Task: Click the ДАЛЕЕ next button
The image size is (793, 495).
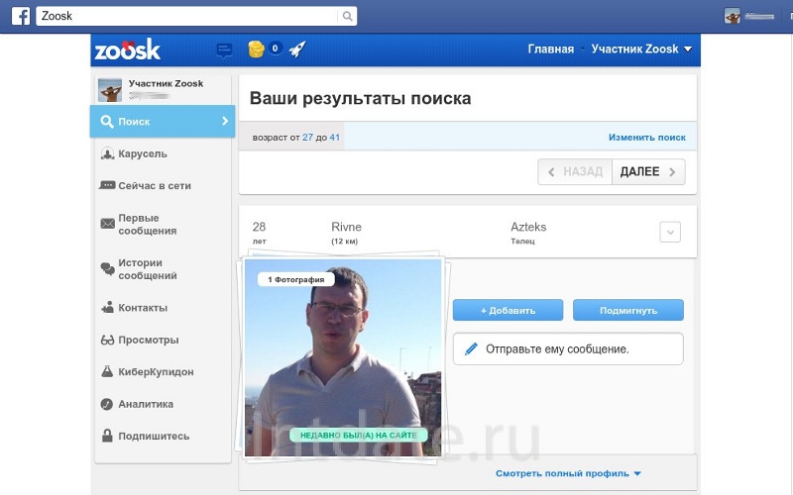Action: coord(648,171)
